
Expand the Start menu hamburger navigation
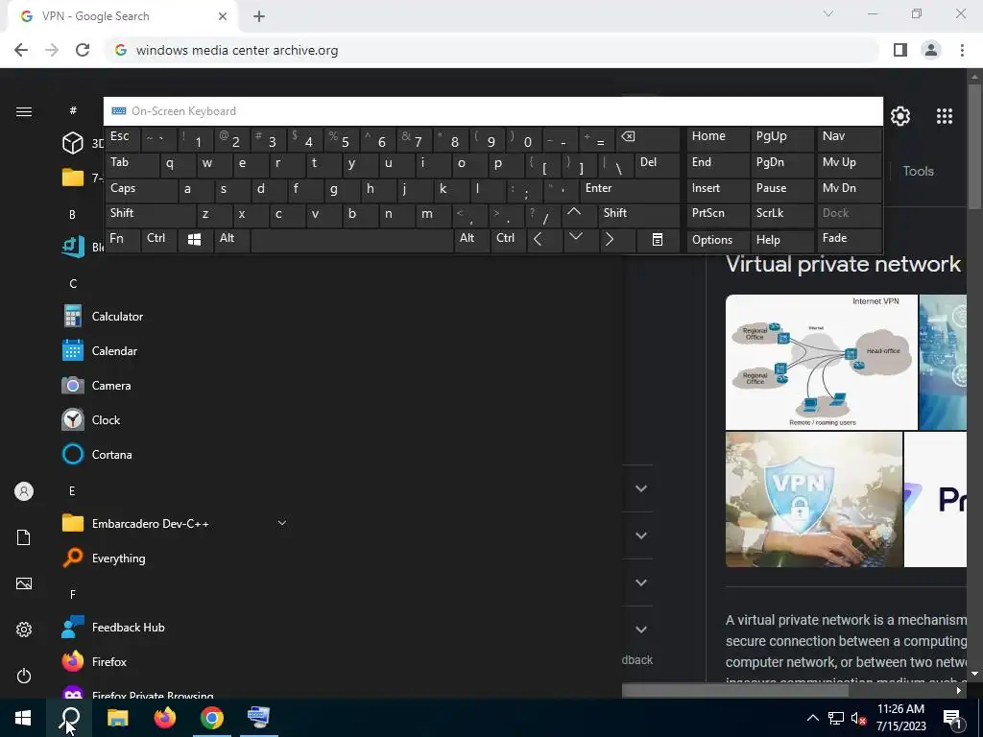24,111
